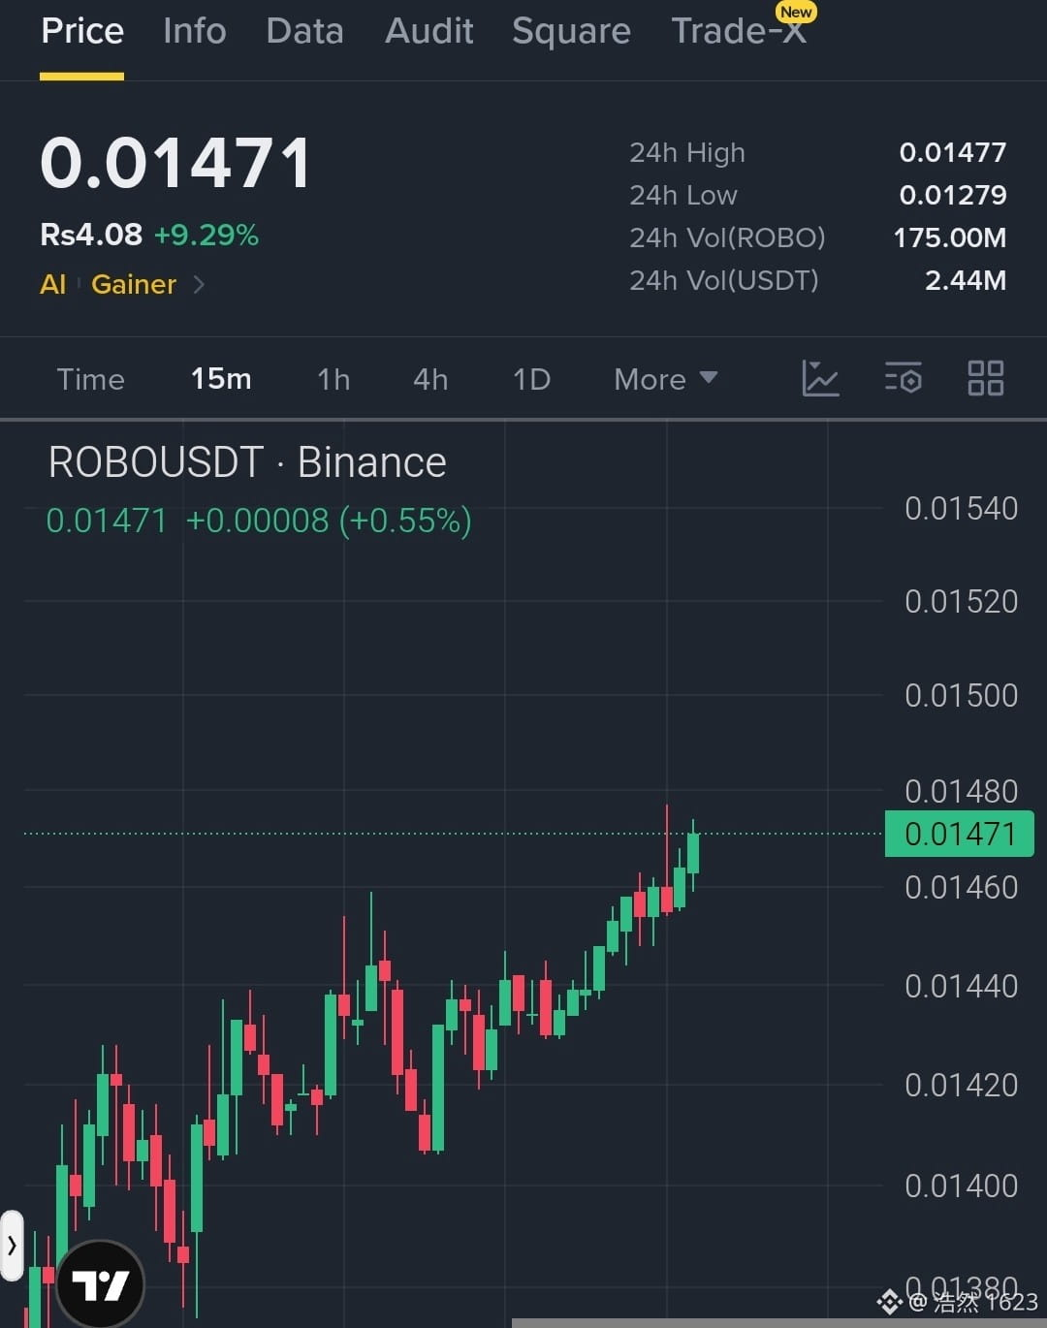Click the 0.01540 price axis label
Screen dimensions: 1047x1328
(x=961, y=509)
